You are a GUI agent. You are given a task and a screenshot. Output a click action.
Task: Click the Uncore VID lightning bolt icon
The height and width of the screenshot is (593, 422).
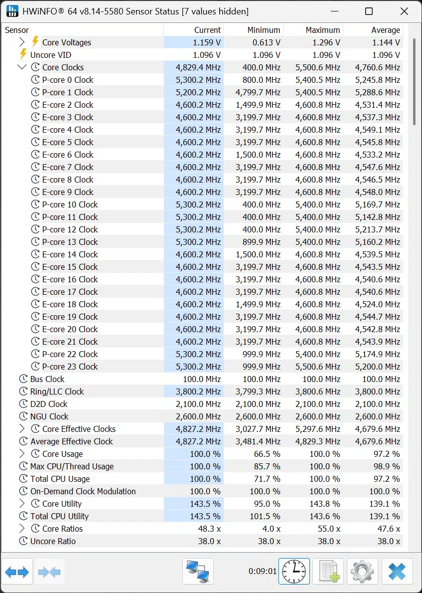point(23,54)
